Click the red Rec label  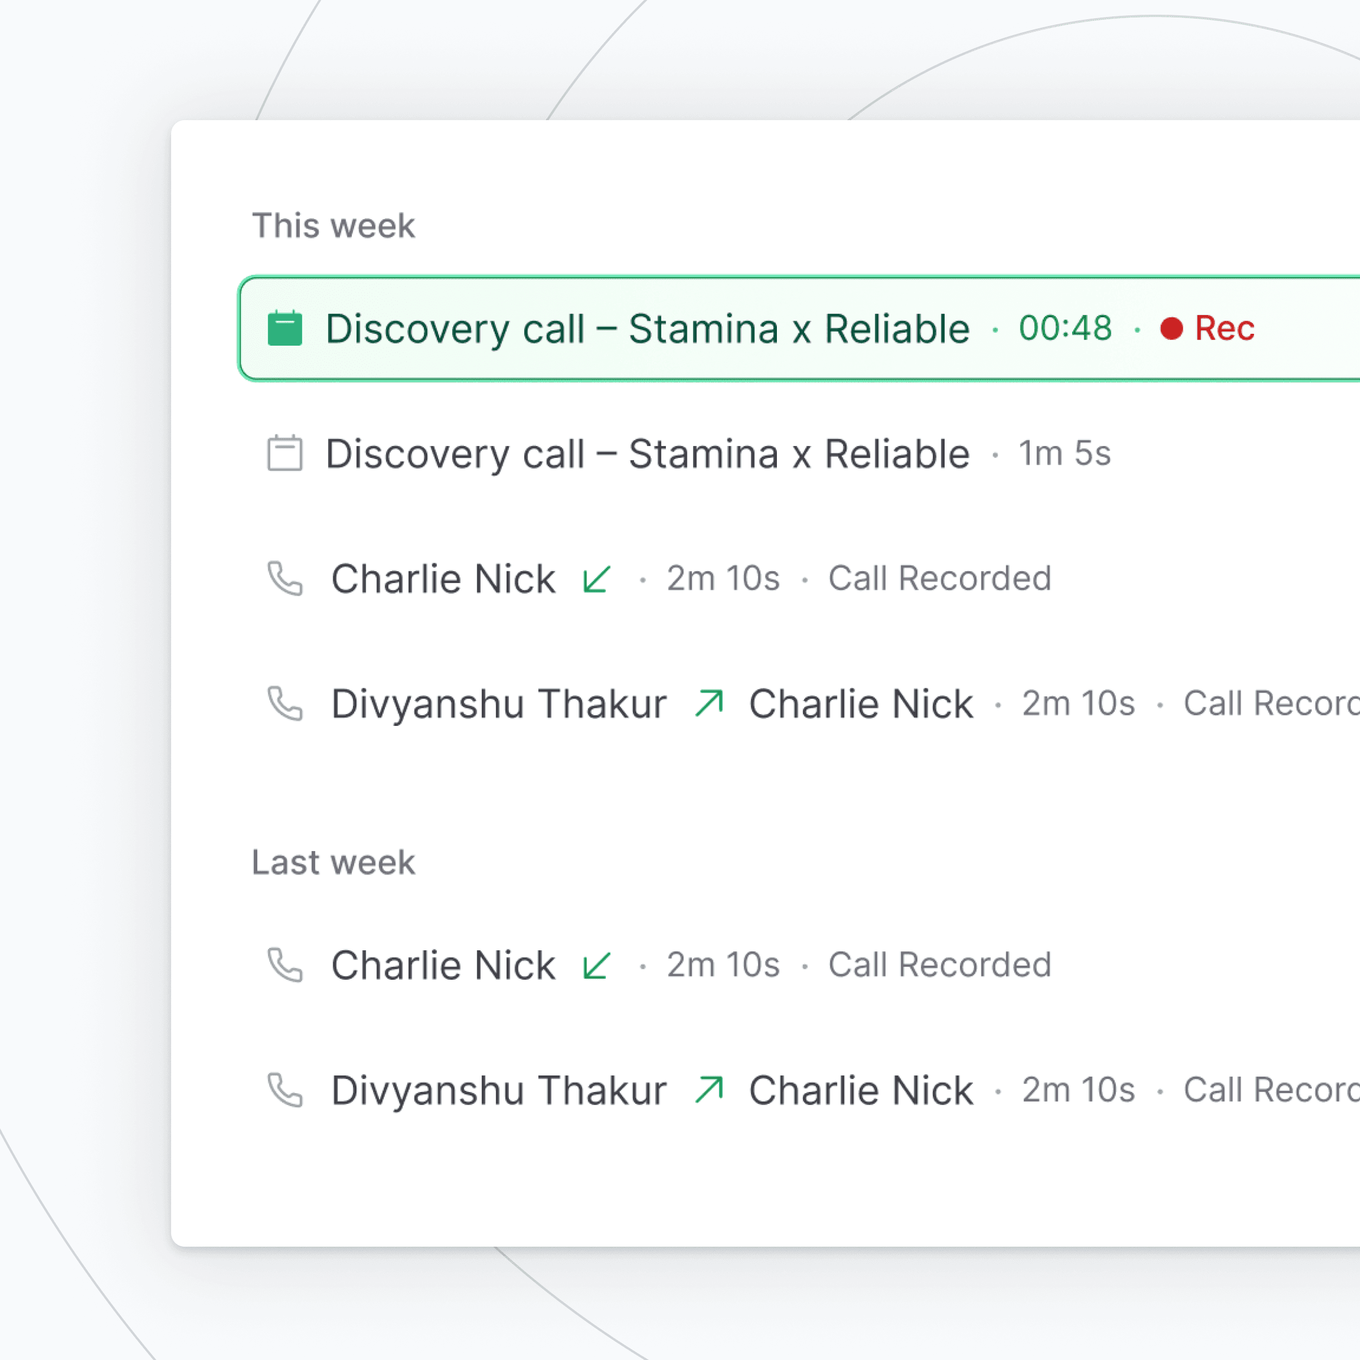1225,329
